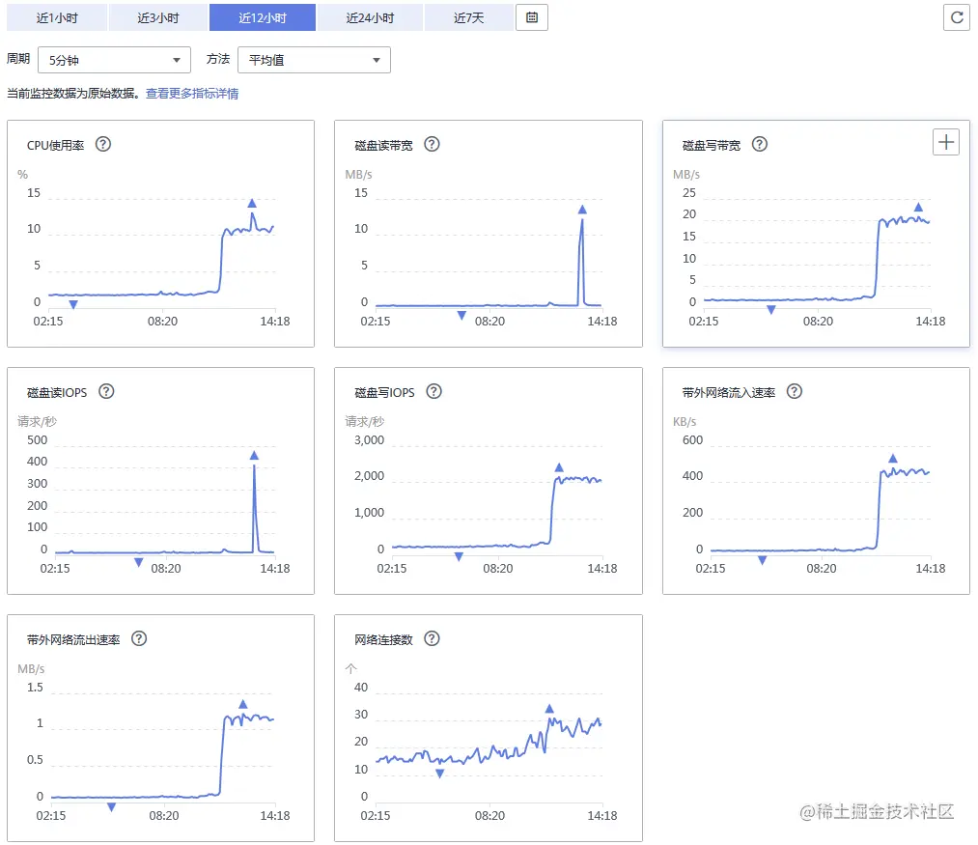Click the help icon beside 磁盘写带宽 title

point(760,144)
